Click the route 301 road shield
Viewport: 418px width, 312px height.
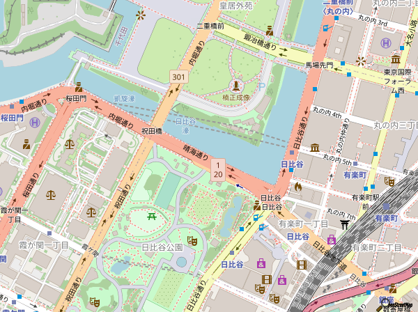coord(179,76)
